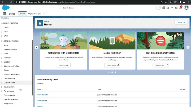The width and height of the screenshot is (191, 107).
Task: Select Optimizer in the sidebar
Action: point(5,18)
